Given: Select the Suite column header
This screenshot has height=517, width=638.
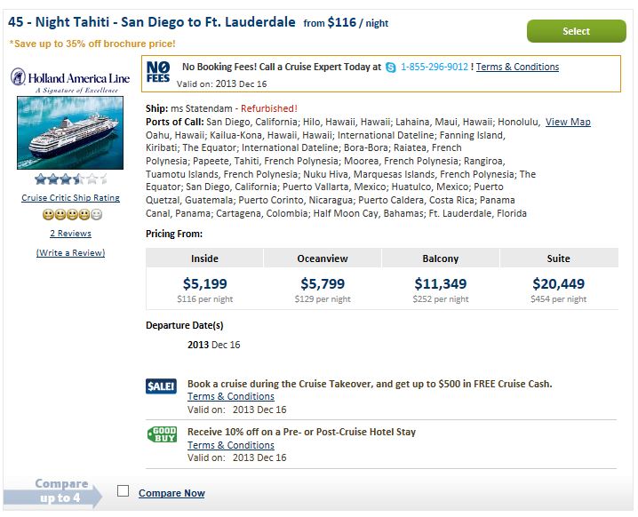Looking at the screenshot, I should coord(559,258).
